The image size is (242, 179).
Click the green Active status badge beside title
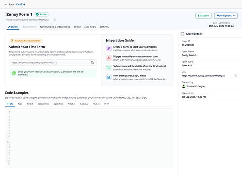(x=42, y=15)
